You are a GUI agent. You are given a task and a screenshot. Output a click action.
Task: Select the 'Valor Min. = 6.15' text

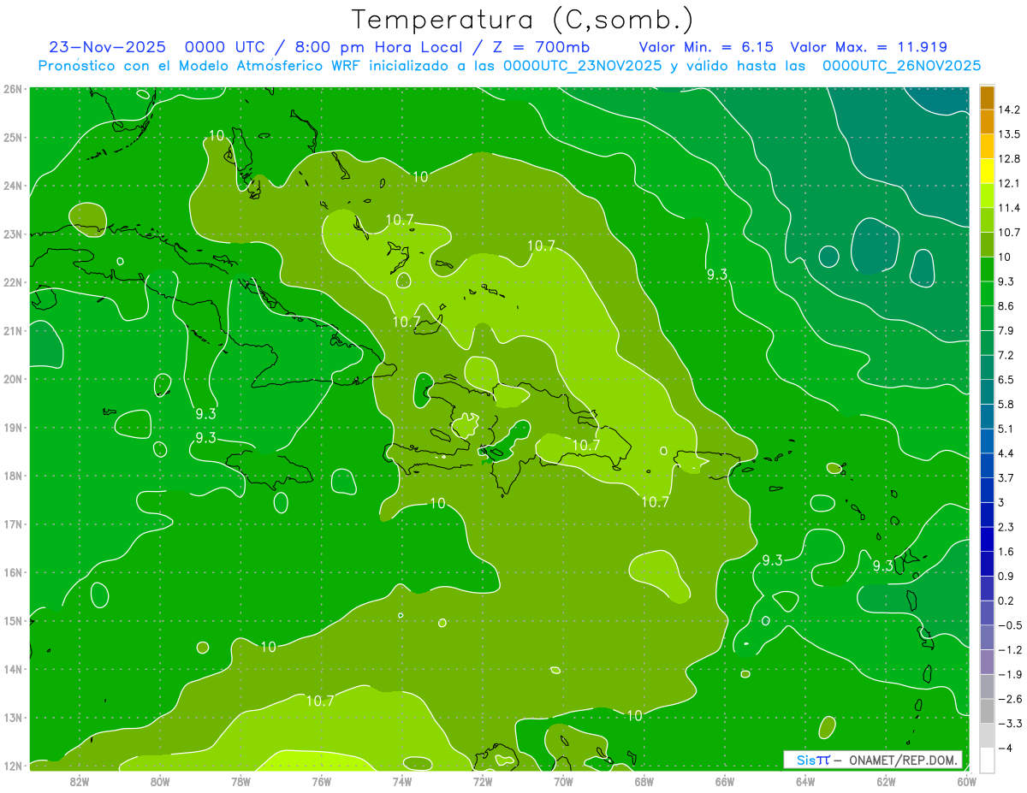(707, 47)
